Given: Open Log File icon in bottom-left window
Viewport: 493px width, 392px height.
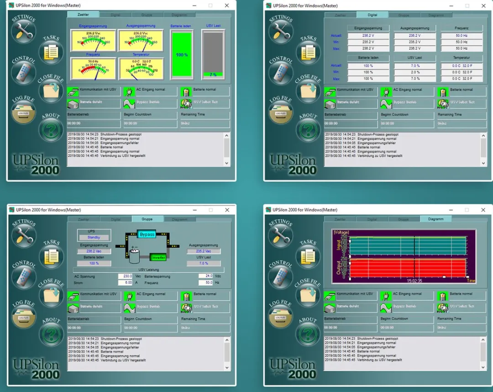Looking at the screenshot, I should pos(24,317).
